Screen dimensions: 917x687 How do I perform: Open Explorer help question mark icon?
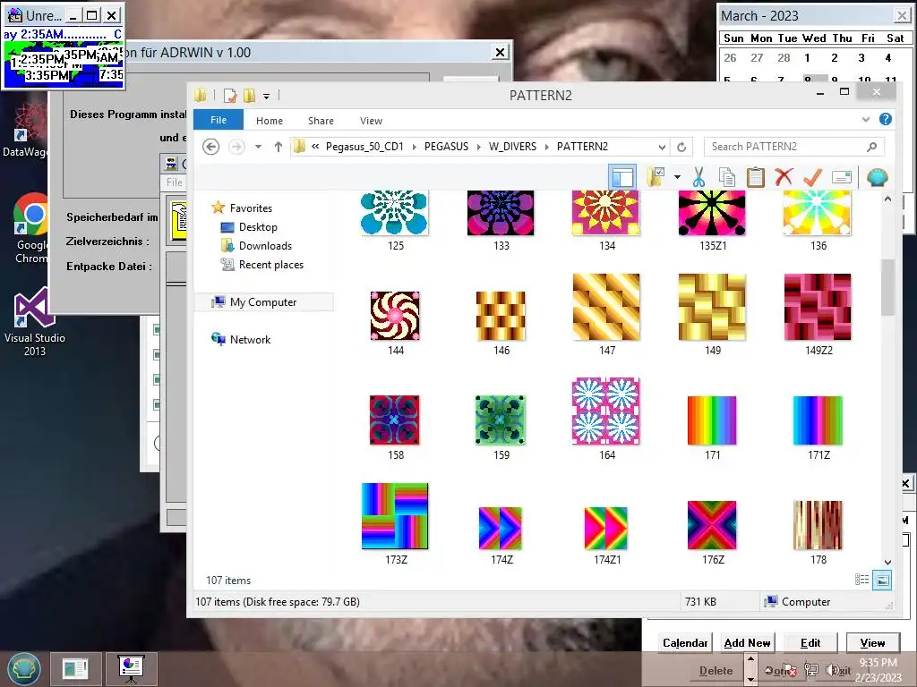[x=886, y=119]
